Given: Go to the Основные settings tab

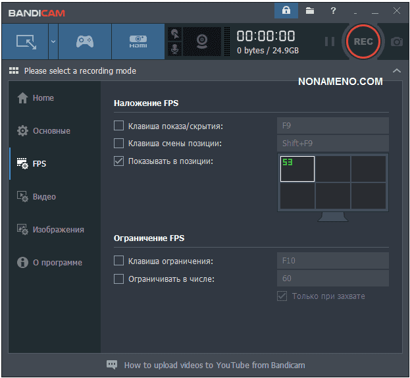Looking at the screenshot, I should point(51,130).
